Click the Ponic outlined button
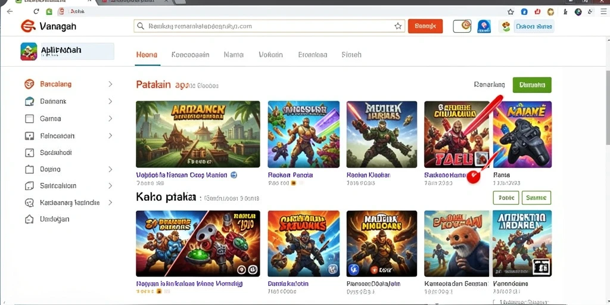This screenshot has height=305, width=610. pyautogui.click(x=506, y=198)
